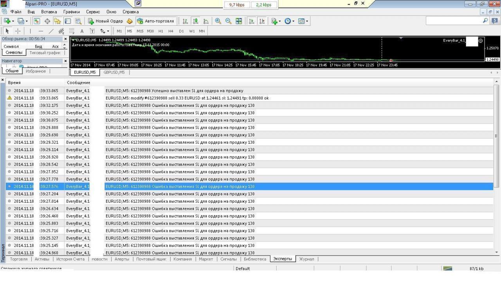Open the new chart icon

(7, 21)
